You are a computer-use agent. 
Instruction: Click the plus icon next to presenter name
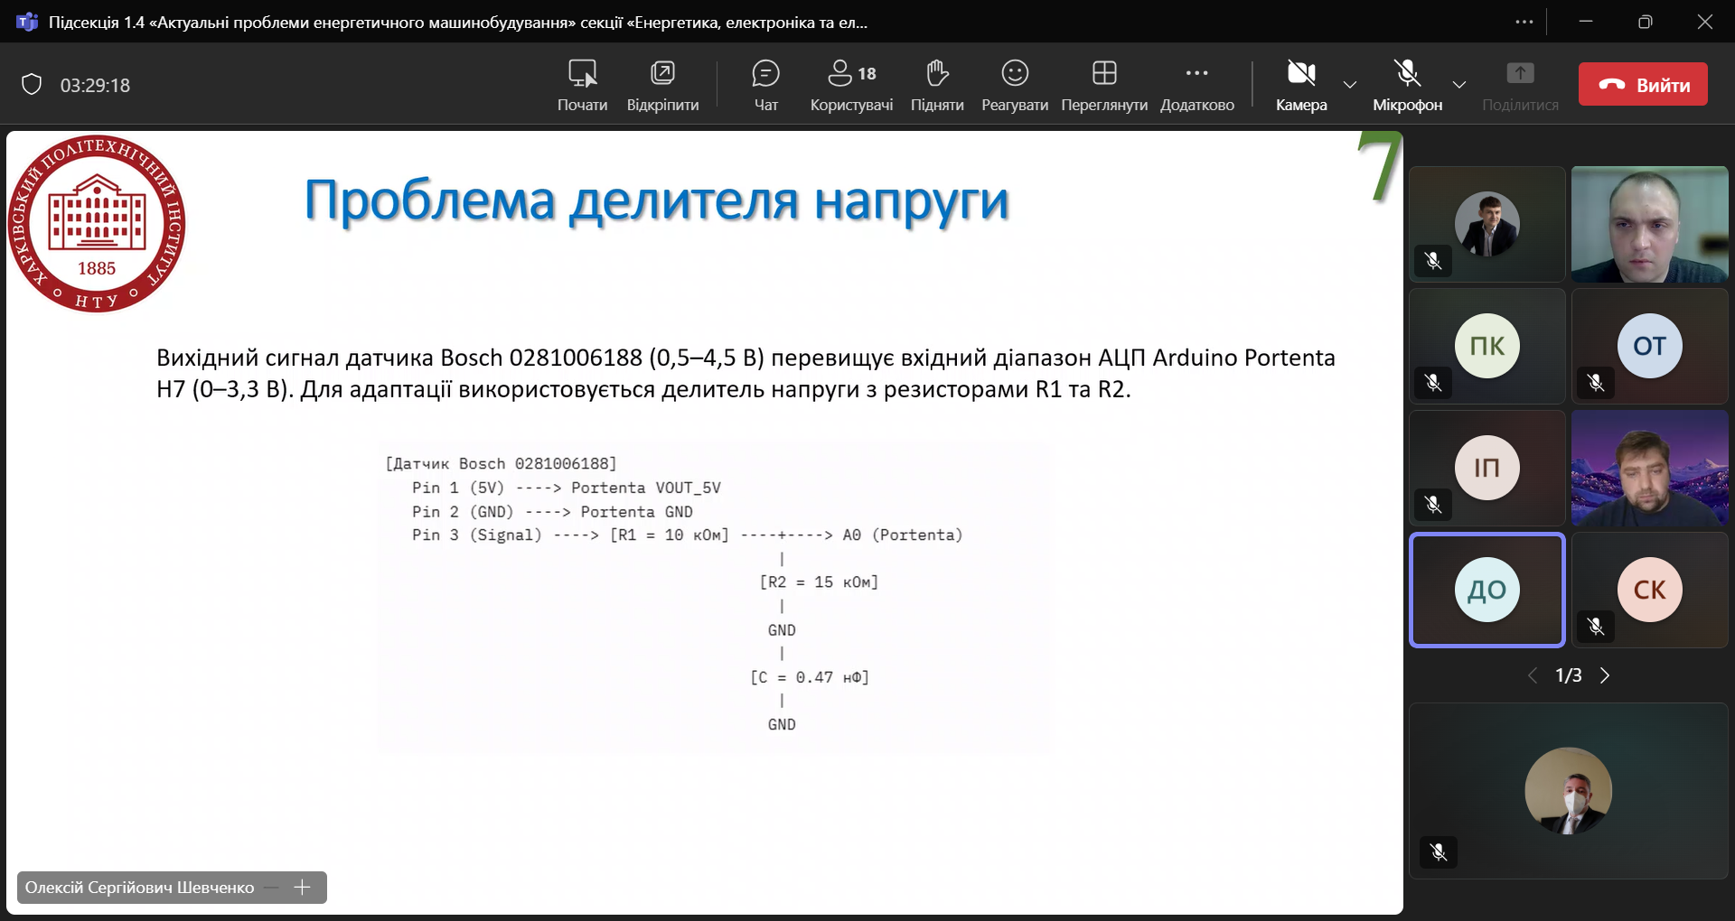coord(302,888)
